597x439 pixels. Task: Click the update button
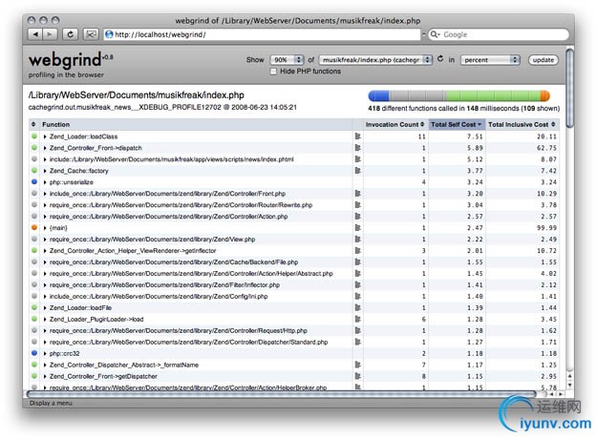[543, 60]
